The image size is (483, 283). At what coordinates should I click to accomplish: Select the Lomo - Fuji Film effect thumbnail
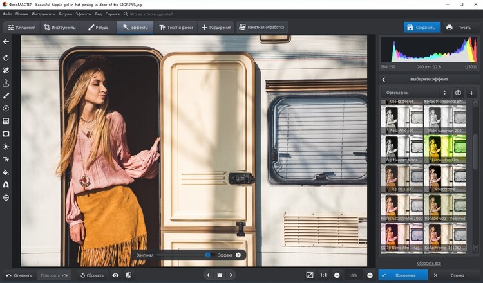(x=446, y=149)
